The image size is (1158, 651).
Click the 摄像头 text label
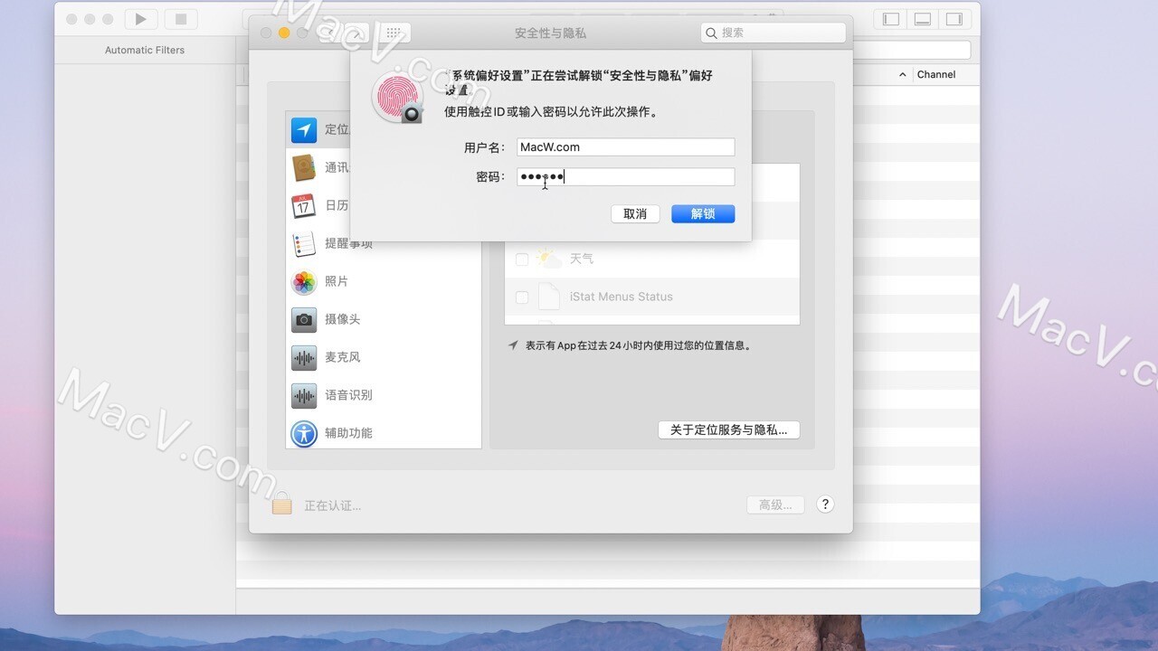coord(343,320)
